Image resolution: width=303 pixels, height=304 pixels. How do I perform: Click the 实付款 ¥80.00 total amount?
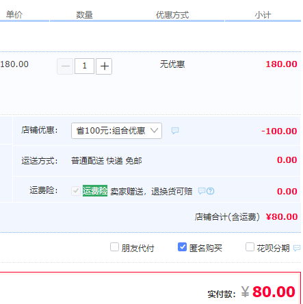point(268,292)
